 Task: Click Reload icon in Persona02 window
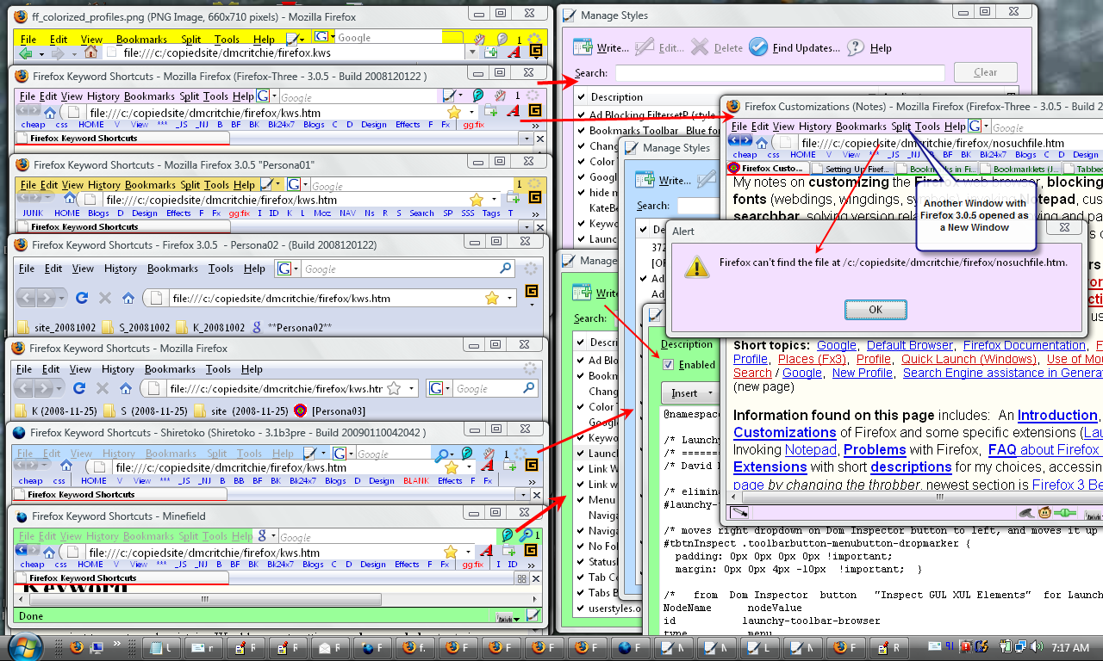click(82, 298)
